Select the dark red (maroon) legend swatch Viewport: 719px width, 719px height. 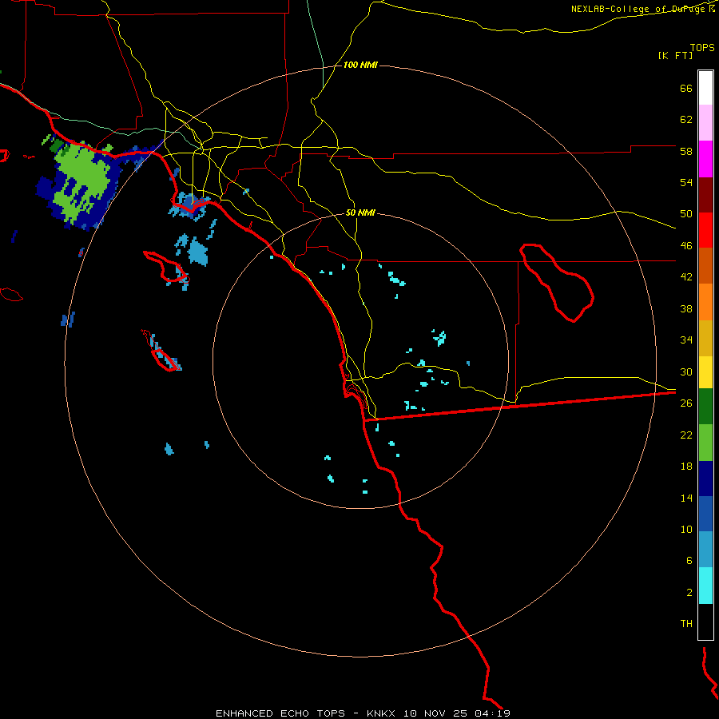[x=705, y=196]
